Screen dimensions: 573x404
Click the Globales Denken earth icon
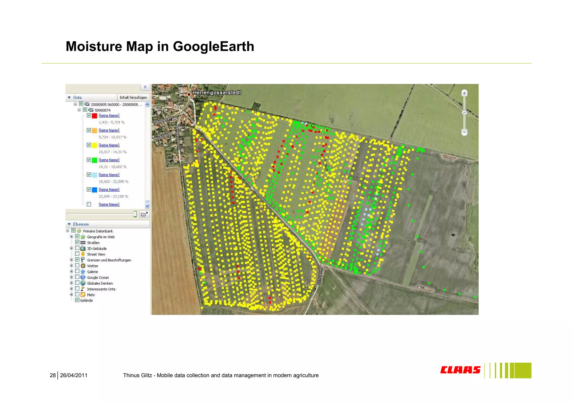(83, 283)
